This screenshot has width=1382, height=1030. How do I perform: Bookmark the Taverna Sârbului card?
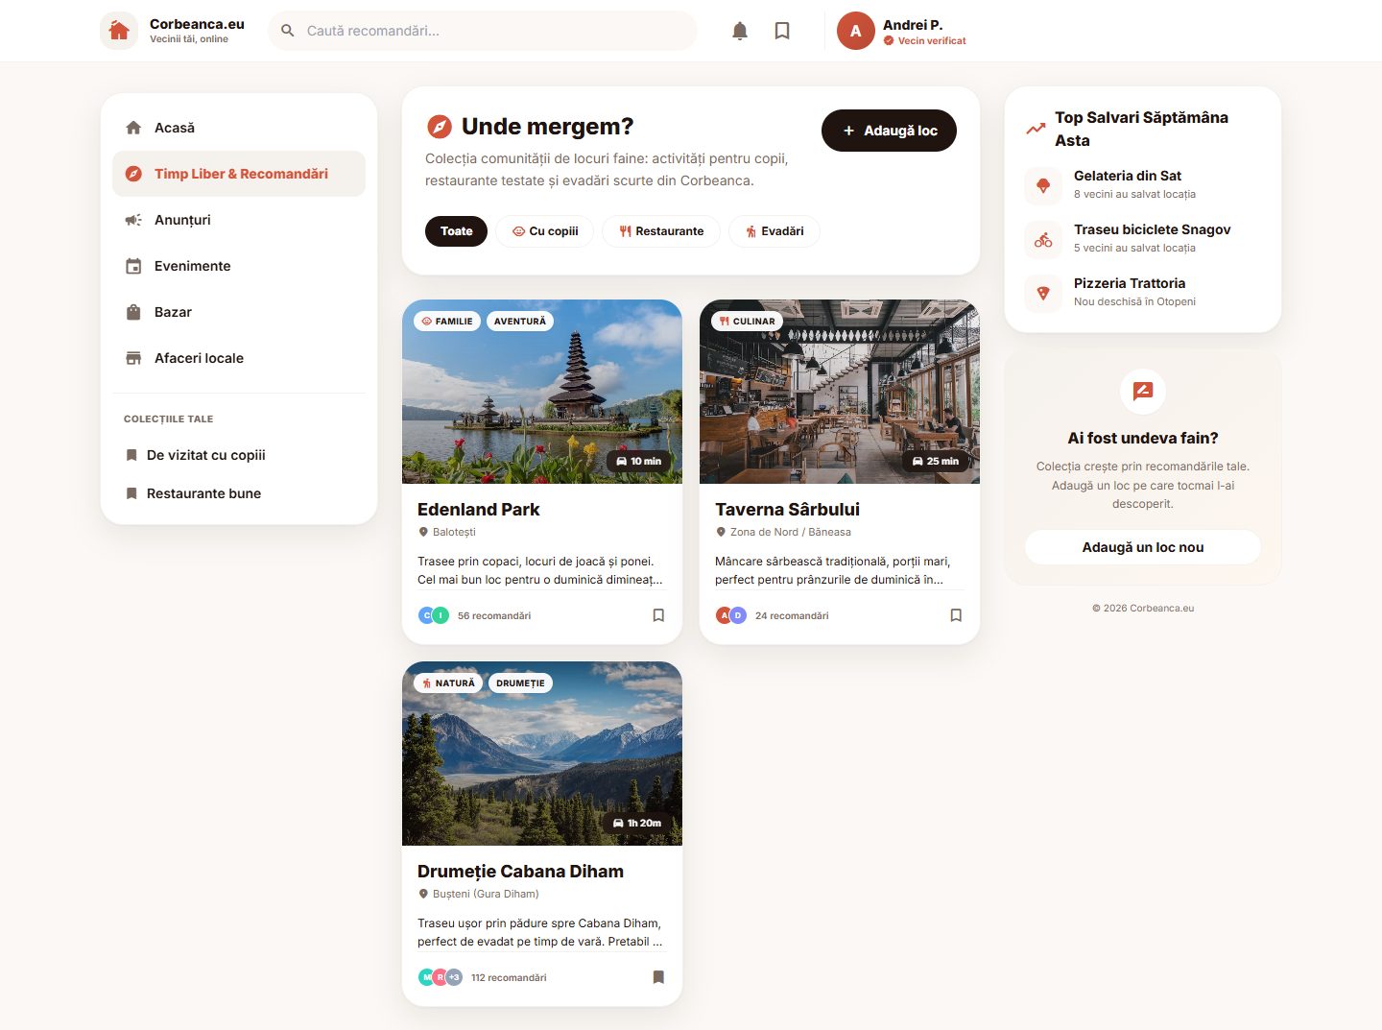click(956, 615)
